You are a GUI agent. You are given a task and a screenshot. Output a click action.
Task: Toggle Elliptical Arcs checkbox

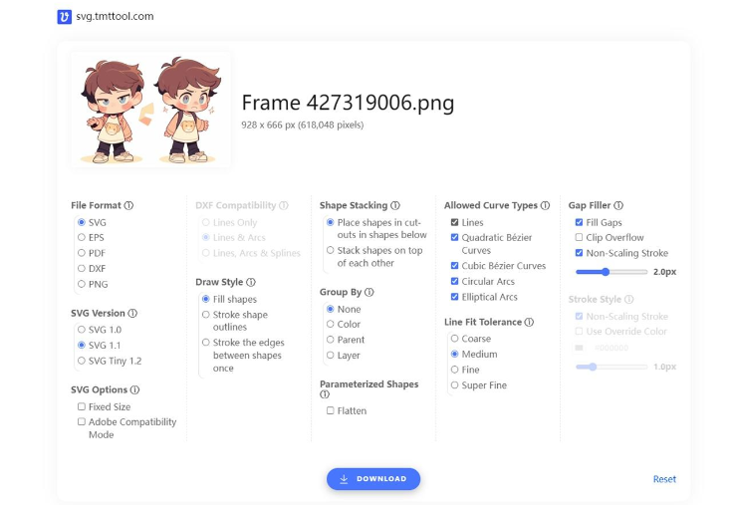(455, 297)
